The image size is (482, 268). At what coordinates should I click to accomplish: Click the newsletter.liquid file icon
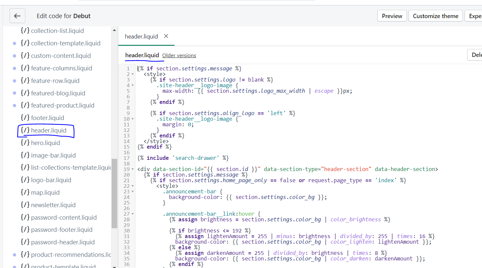[25, 205]
